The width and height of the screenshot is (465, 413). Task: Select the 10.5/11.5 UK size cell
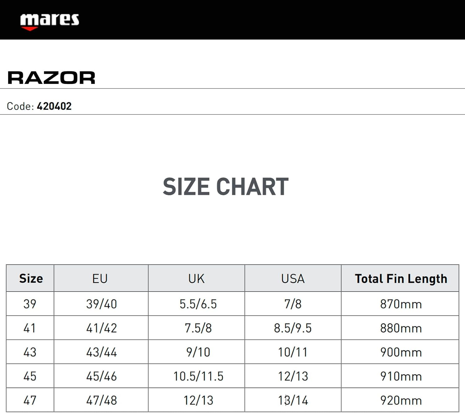point(198,376)
